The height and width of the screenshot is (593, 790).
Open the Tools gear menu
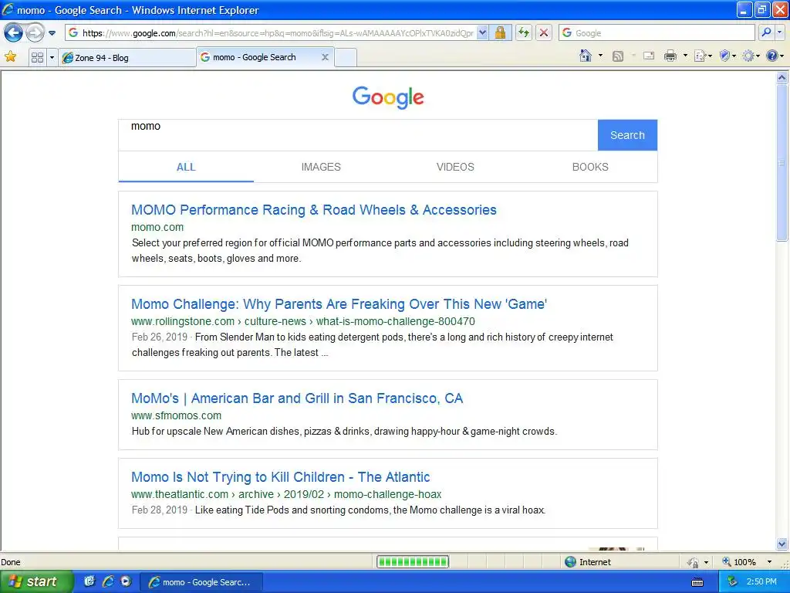(751, 56)
